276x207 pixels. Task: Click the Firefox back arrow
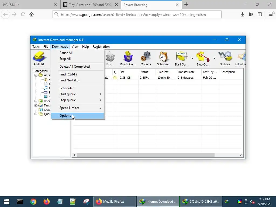click(x=5, y=15)
